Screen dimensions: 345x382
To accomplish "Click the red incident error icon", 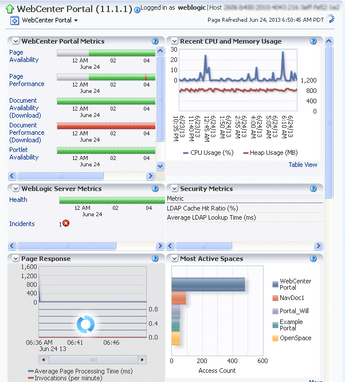I will point(66,223).
